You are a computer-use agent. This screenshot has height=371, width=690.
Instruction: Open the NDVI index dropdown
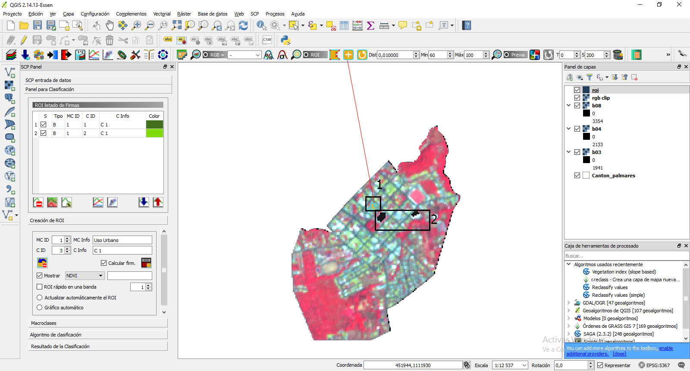click(85, 275)
